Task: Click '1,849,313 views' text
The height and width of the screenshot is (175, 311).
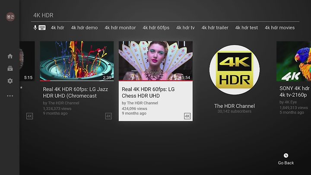Action: point(294,108)
